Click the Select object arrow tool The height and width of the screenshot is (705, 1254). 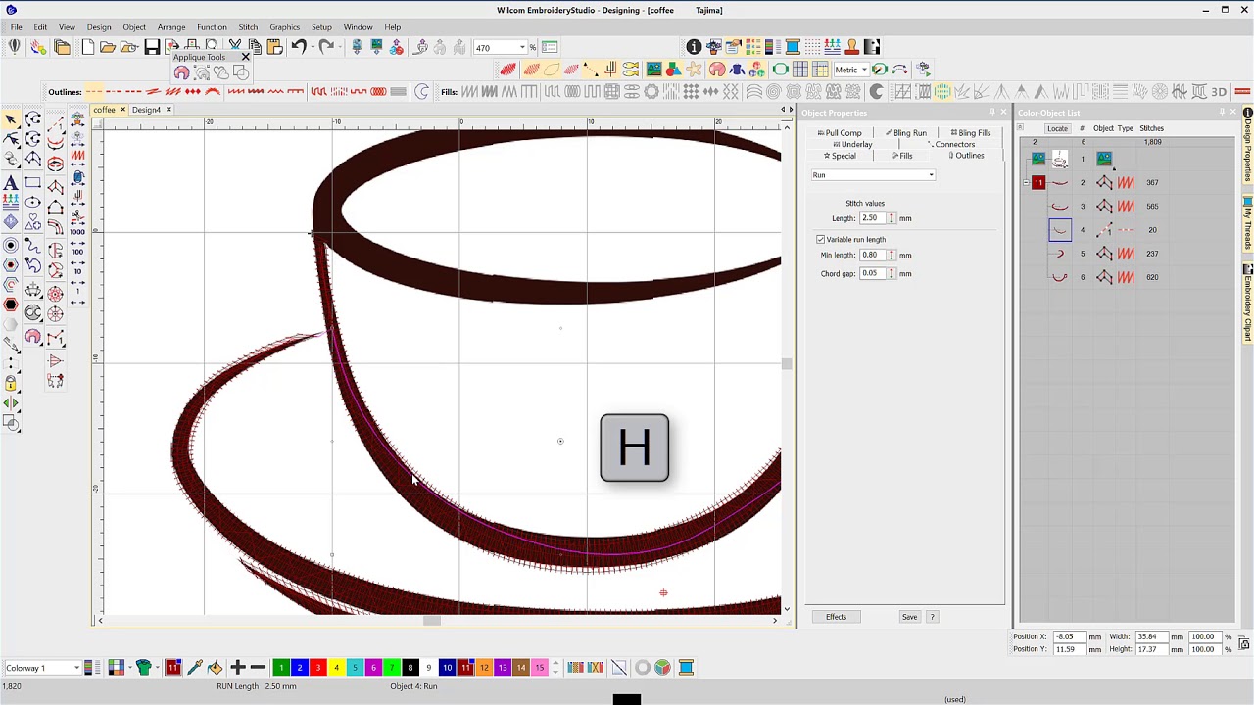point(11,119)
